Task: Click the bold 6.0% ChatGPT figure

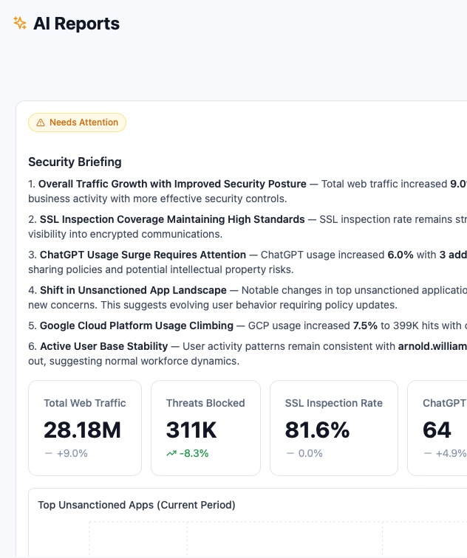Action: [x=400, y=255]
